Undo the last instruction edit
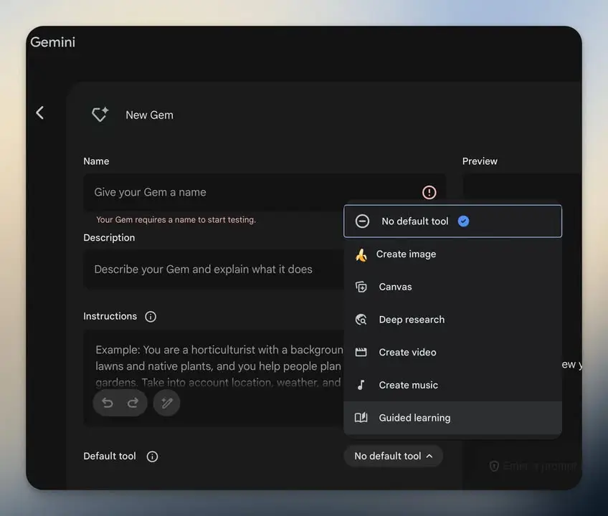This screenshot has width=608, height=516. click(108, 403)
